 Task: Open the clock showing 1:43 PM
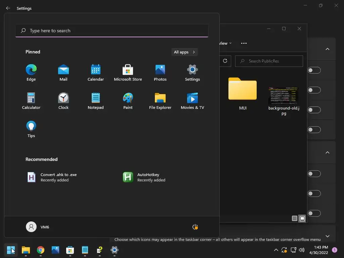[x=319, y=250]
